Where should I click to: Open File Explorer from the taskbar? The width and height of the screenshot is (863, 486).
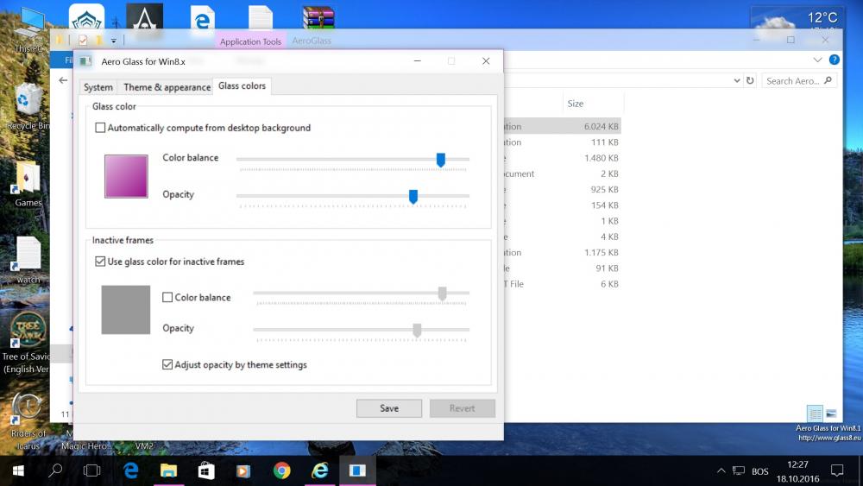coord(168,470)
